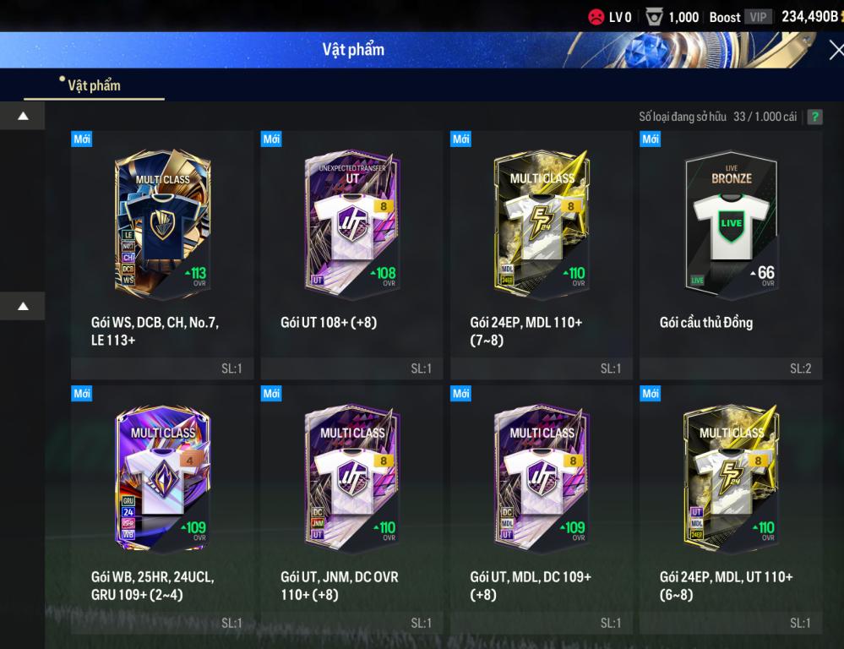The image size is (844, 649).
Task: Select the Gói UT, JNM, DC OVR 110+ pack
Action: [x=351, y=510]
